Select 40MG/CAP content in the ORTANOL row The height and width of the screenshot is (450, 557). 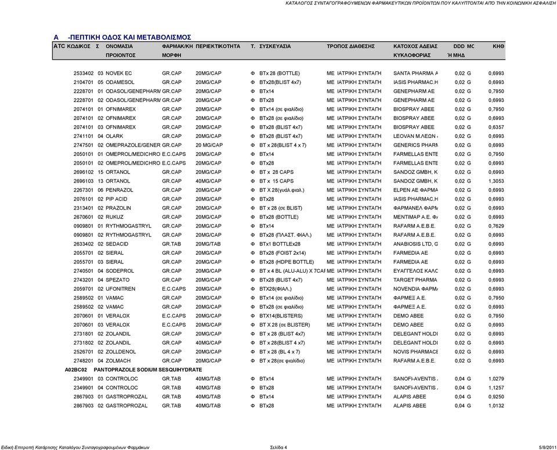[208, 181]
